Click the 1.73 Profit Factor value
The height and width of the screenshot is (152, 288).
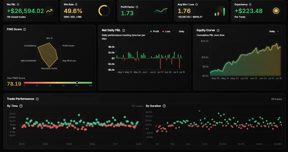[x=127, y=13]
